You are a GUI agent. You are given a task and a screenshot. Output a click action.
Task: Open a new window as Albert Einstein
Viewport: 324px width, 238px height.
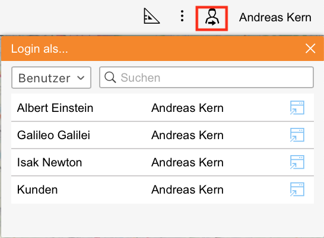297,108
